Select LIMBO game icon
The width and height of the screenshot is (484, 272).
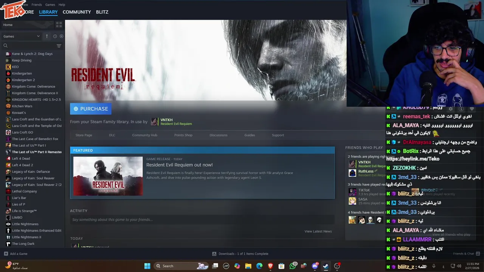(x=8, y=218)
